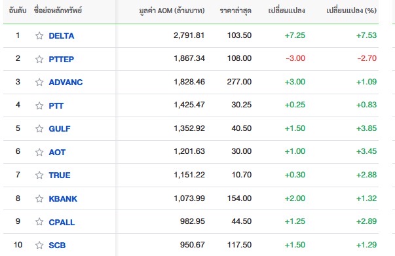View KBANK stock page
Screen dimensions: 395x256
[63, 198]
